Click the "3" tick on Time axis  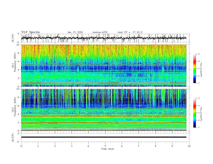coord(72,146)
